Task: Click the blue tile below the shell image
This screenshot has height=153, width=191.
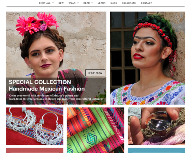Action: [x=157, y=150]
